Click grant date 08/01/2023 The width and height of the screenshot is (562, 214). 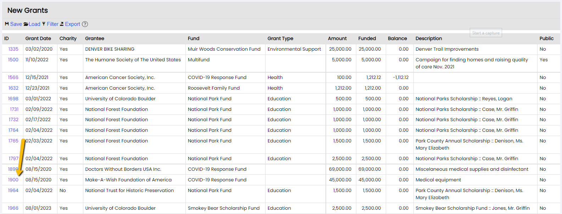pos(38,208)
